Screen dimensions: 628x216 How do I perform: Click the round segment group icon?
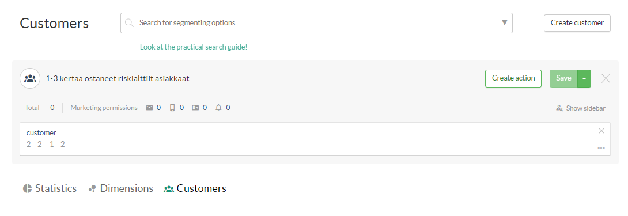click(x=30, y=78)
